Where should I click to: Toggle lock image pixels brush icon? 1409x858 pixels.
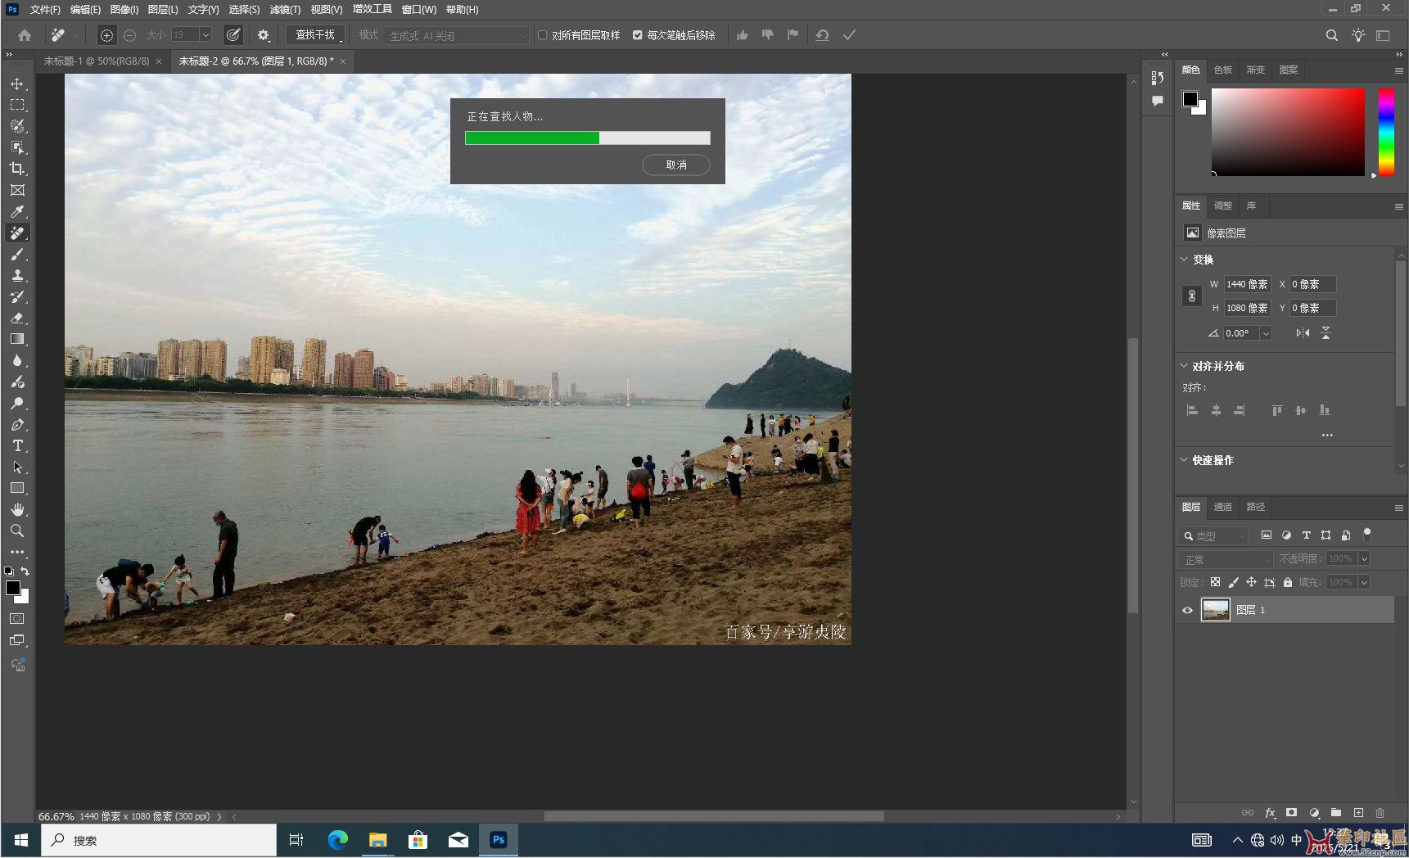click(x=1233, y=582)
